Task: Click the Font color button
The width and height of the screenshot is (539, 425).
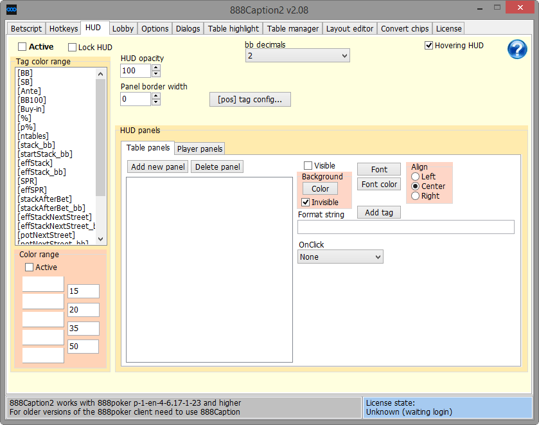Action: [379, 185]
